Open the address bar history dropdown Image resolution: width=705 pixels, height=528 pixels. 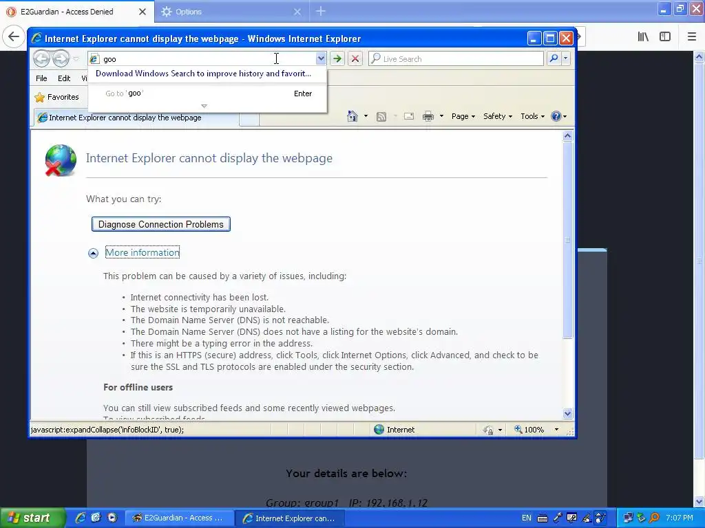coord(321,58)
